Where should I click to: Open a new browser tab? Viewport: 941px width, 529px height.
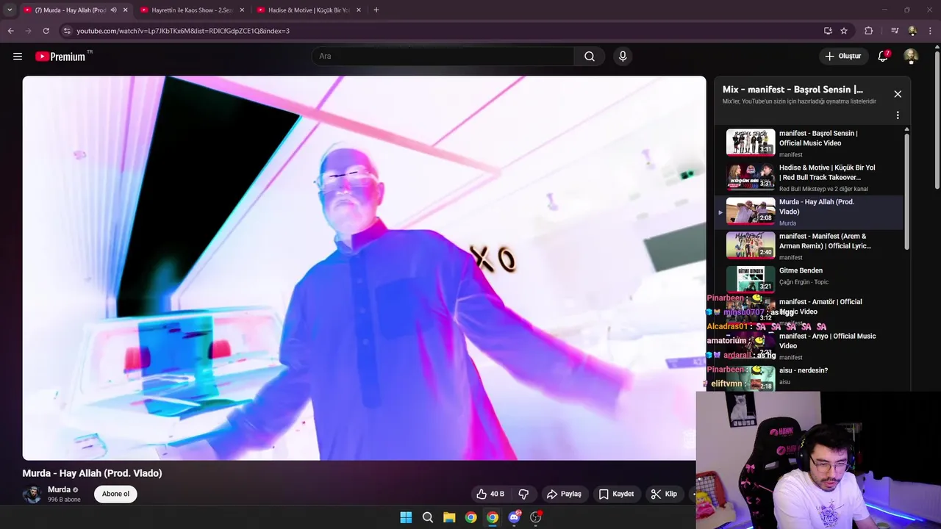click(376, 10)
